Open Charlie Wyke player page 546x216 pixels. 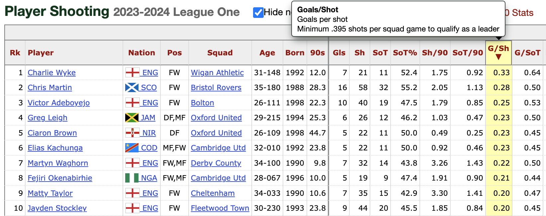coord(51,73)
